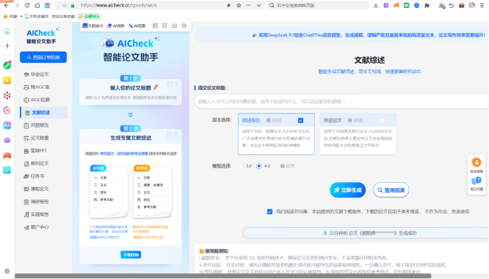Click the scissors screenshot tool icon
Viewport: 489px width, 279px height.
point(376,5)
